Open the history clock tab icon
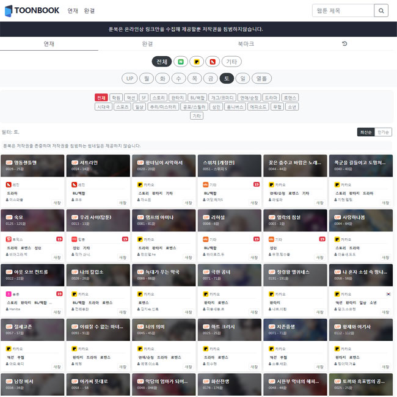 click(x=344, y=44)
